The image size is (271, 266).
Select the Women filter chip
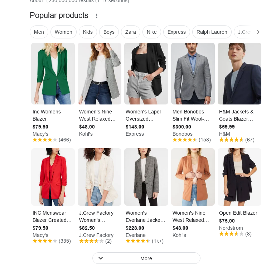click(63, 32)
